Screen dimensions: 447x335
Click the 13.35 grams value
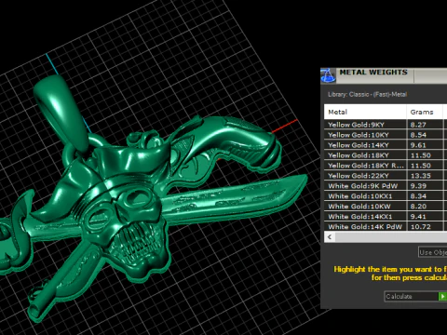tap(421, 176)
